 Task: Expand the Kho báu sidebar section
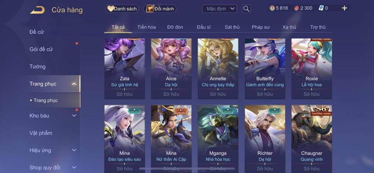tap(74, 115)
